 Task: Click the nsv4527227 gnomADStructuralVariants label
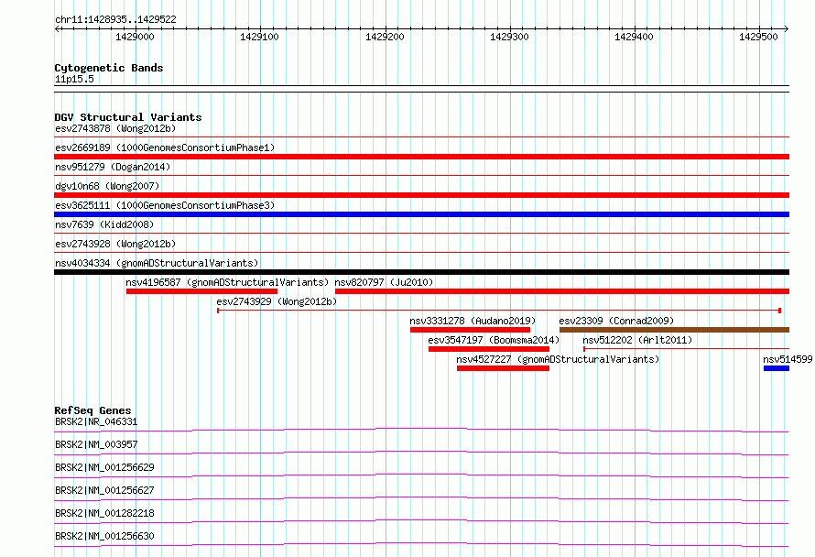click(558, 359)
